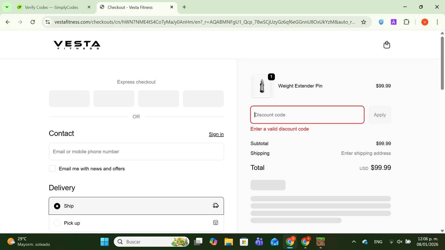Viewport: 445px width, 250px height.
Task: View site information icon in address bar
Action: (48, 22)
